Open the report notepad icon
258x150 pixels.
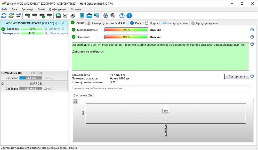pyautogui.click(x=82, y=16)
